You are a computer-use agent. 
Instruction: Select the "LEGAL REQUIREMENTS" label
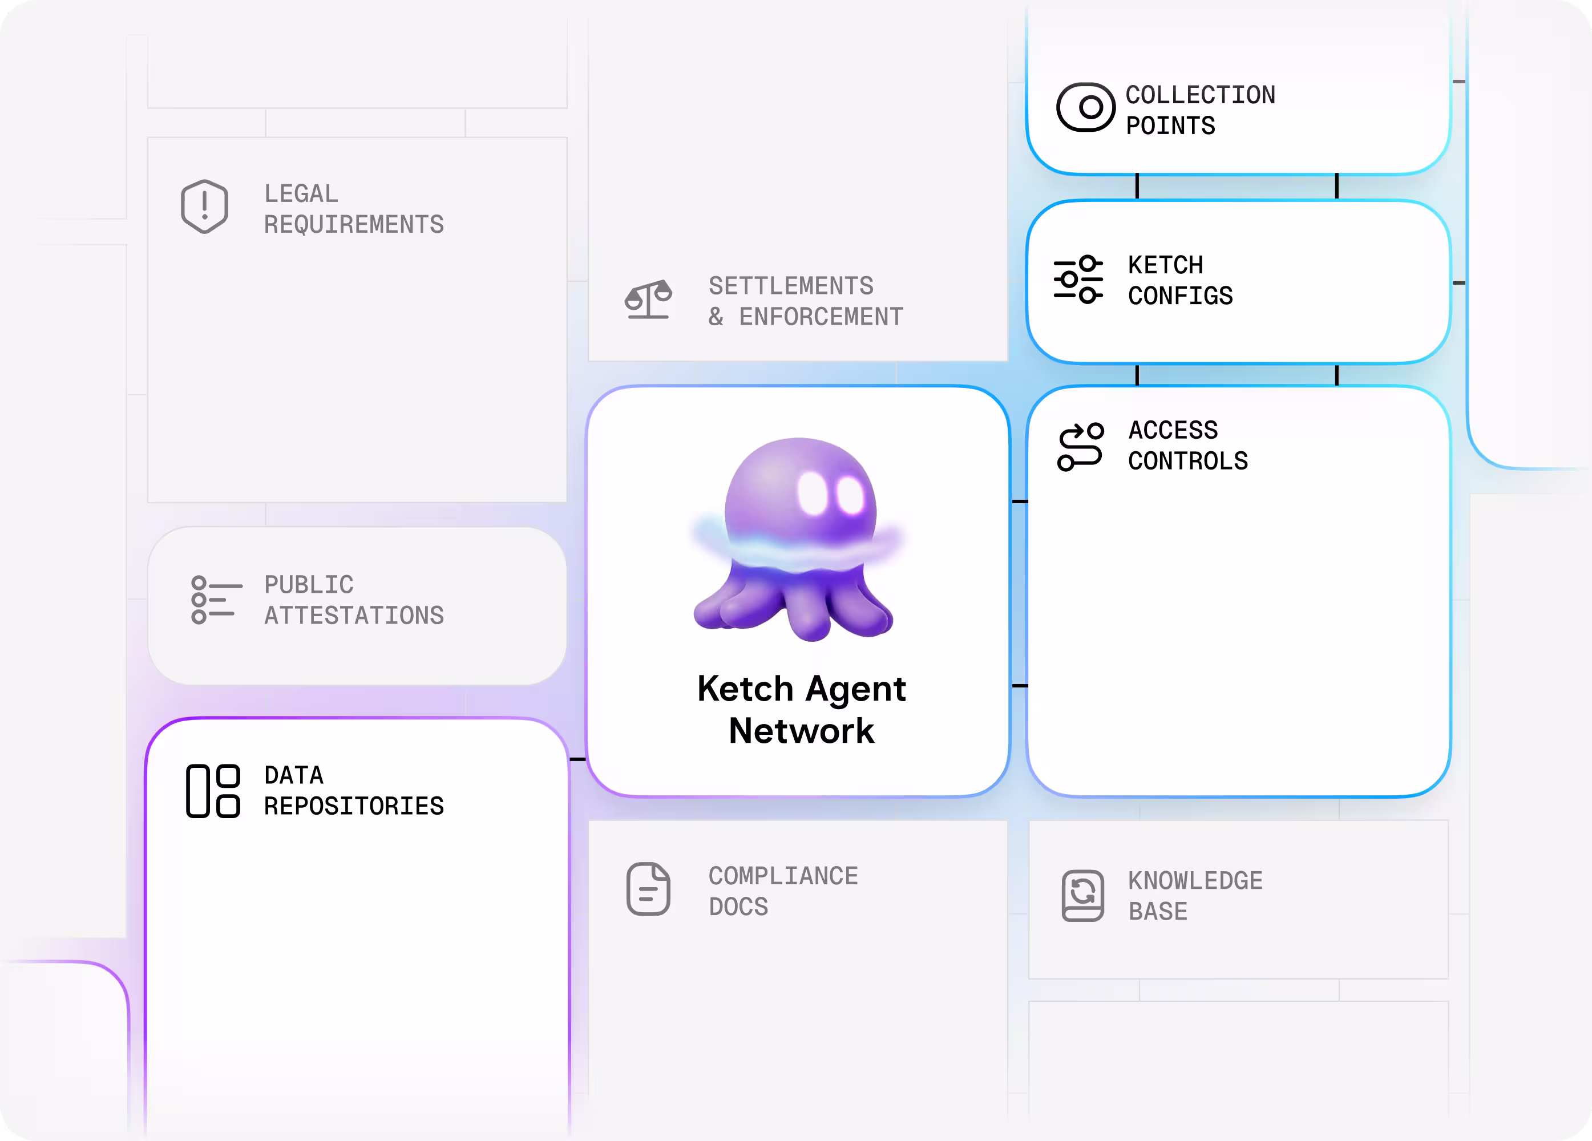[x=354, y=208]
